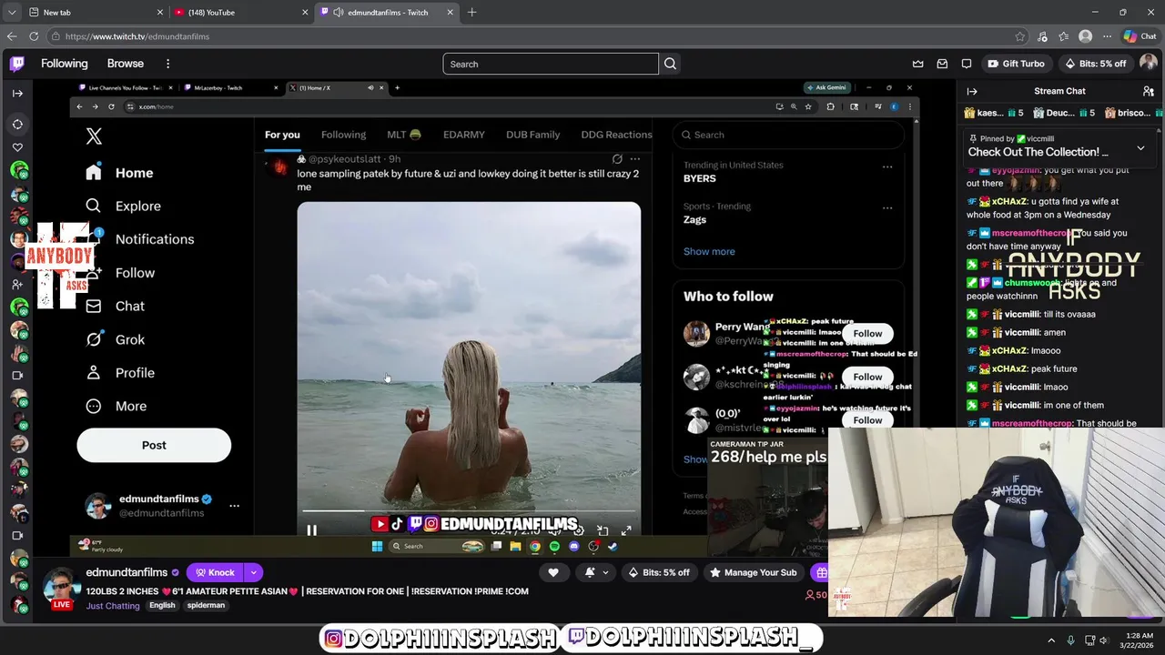
Task: Open the Twitch three-dot more menu
Action: (x=167, y=64)
